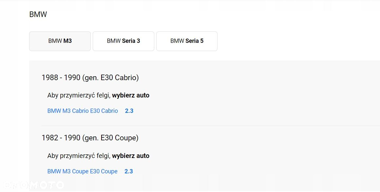Screen dimensions: 380x192
Task: Open the BMW Seria 5 tab
Action: [x=187, y=41]
